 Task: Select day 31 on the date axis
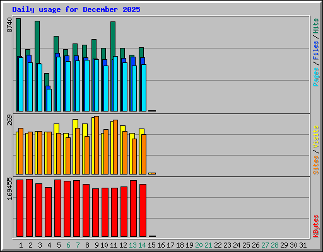[x=303, y=245]
